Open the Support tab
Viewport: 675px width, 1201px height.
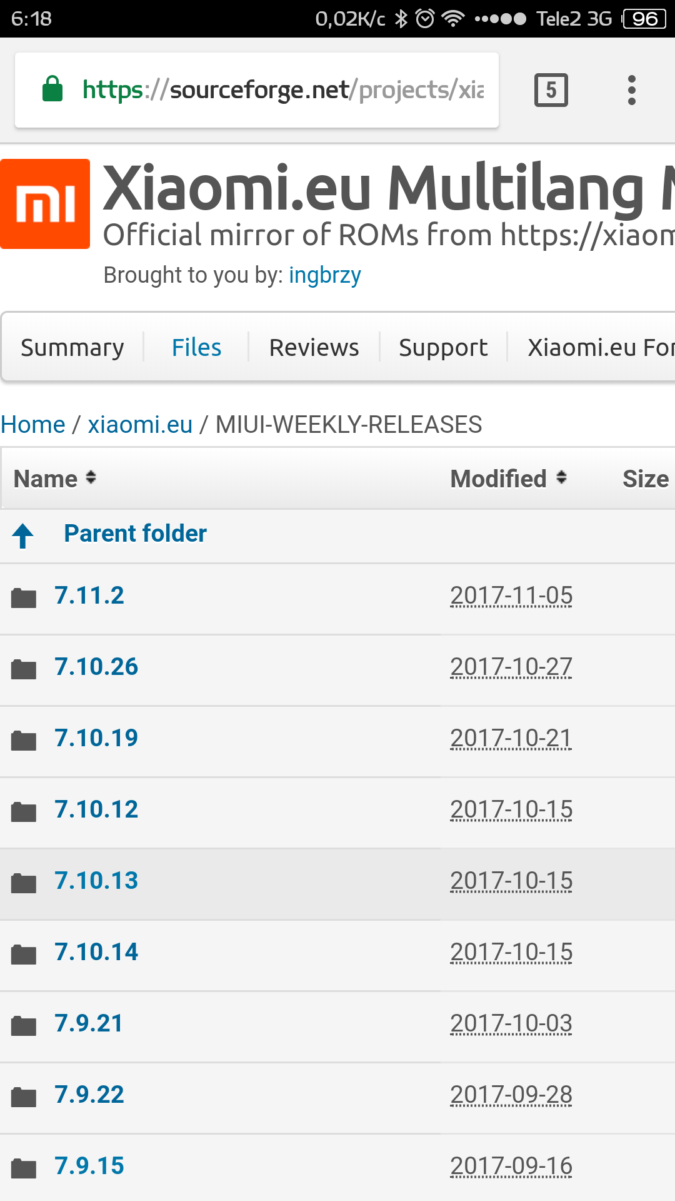point(443,347)
